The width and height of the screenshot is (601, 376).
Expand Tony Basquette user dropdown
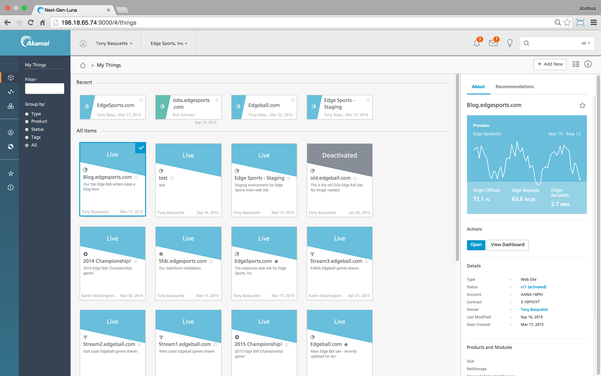pyautogui.click(x=114, y=44)
